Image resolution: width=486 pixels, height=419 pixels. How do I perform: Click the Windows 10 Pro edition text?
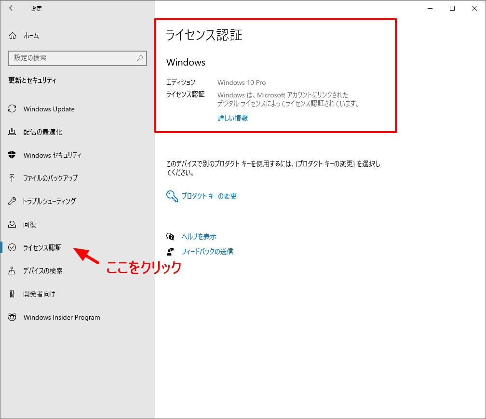[x=242, y=82]
